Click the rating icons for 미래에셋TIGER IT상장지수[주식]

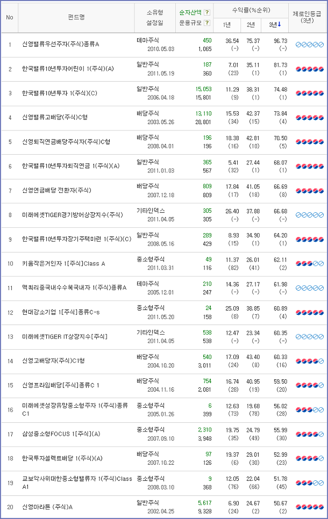pyautogui.click(x=309, y=337)
